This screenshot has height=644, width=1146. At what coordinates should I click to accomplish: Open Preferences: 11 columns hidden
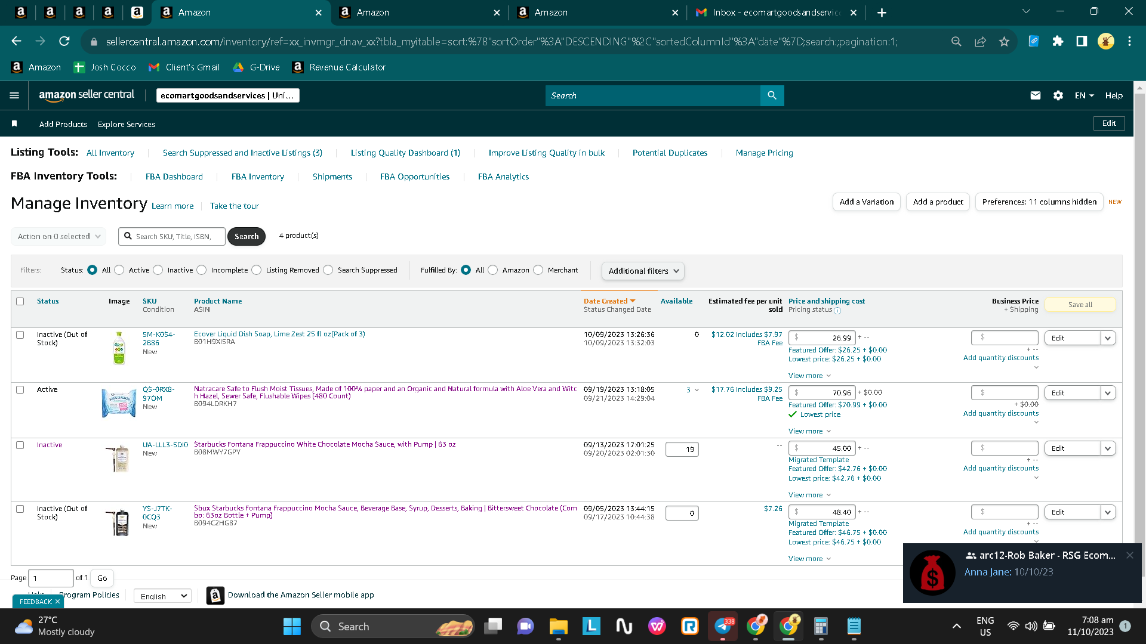(x=1039, y=202)
